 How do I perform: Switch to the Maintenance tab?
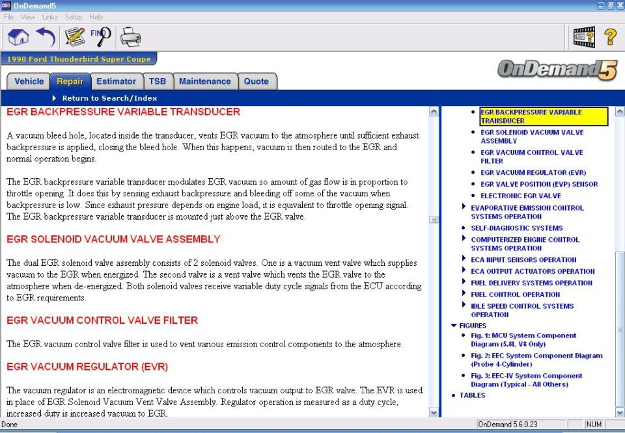tap(205, 81)
